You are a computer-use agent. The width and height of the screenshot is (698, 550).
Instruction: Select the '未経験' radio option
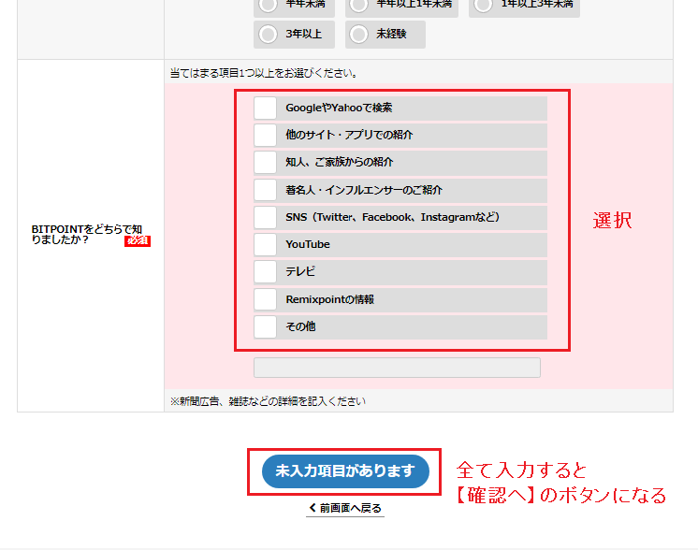360,35
